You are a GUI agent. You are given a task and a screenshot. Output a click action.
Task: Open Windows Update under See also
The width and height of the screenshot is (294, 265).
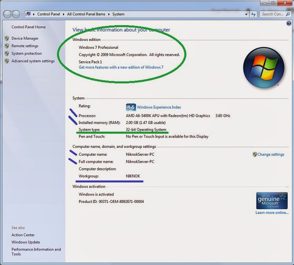pyautogui.click(x=26, y=242)
